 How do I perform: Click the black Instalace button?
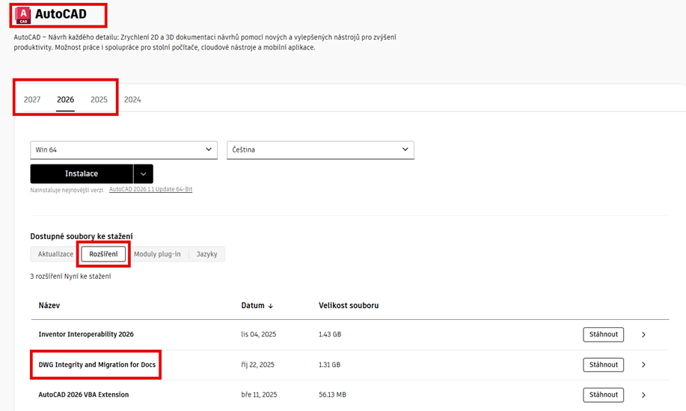tap(82, 173)
